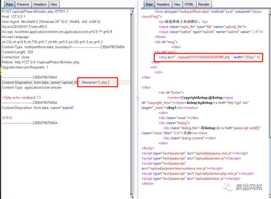
Task: Click the php echo 'cmdback' payload line
Action: click(x=22, y=98)
